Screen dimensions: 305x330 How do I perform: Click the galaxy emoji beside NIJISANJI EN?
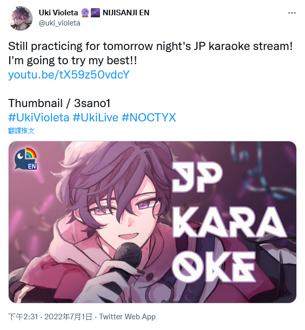click(x=95, y=13)
